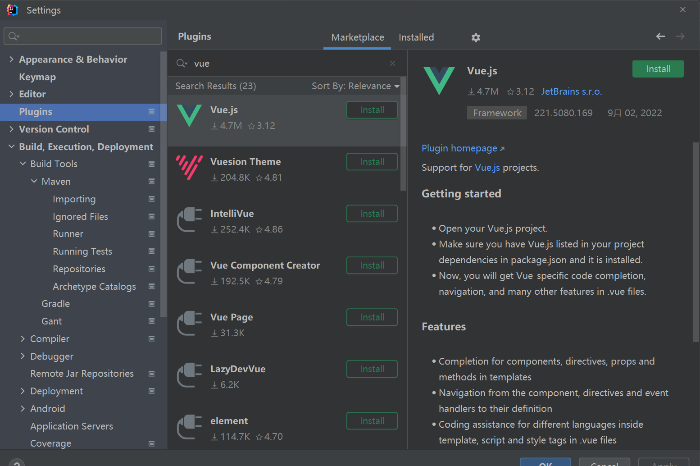Collapse the Maven node
This screenshot has width=700, height=466.
pyautogui.click(x=34, y=181)
